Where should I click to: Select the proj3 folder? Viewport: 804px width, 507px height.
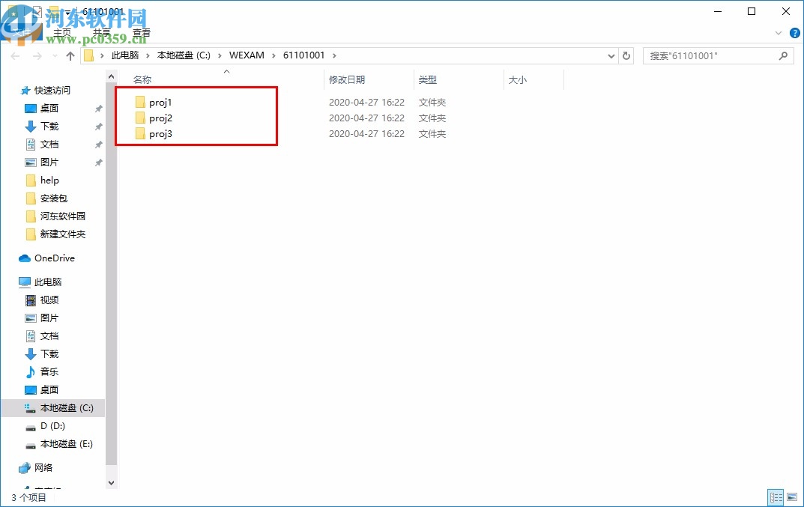pyautogui.click(x=162, y=134)
